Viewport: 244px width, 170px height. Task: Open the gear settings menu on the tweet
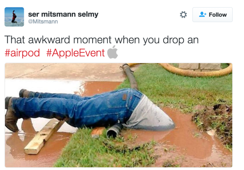(183, 15)
